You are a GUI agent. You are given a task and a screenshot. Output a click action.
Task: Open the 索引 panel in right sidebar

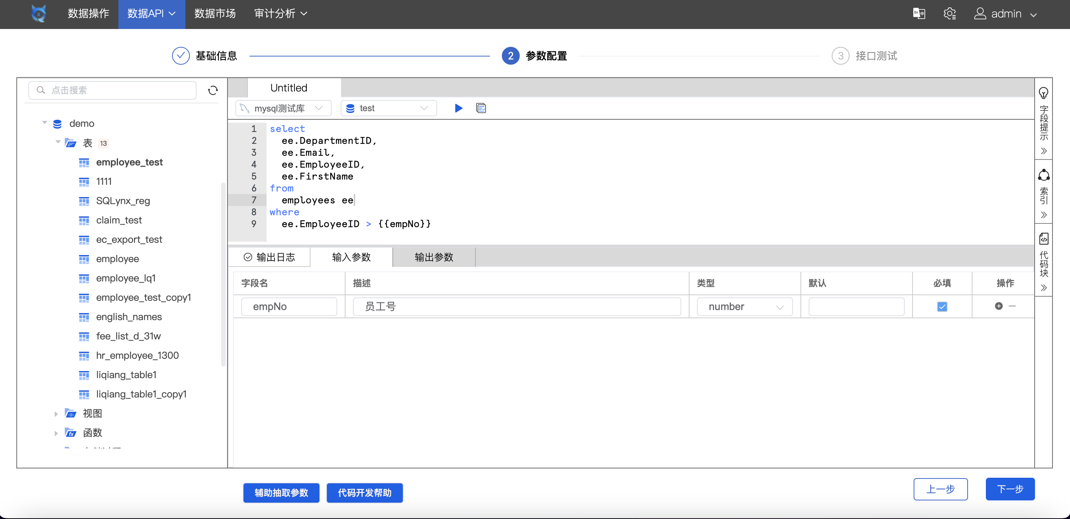tap(1044, 175)
